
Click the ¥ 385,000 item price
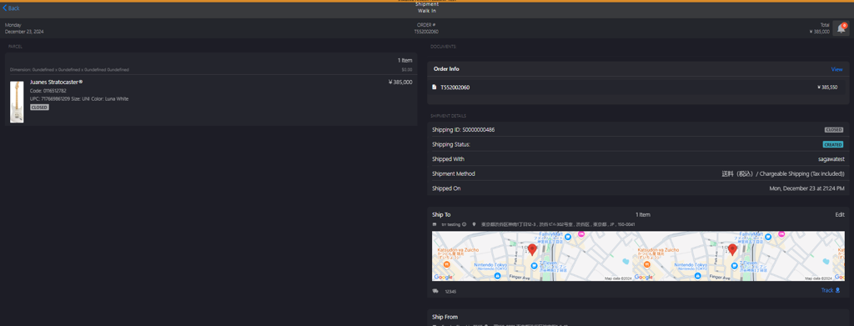[x=400, y=83]
